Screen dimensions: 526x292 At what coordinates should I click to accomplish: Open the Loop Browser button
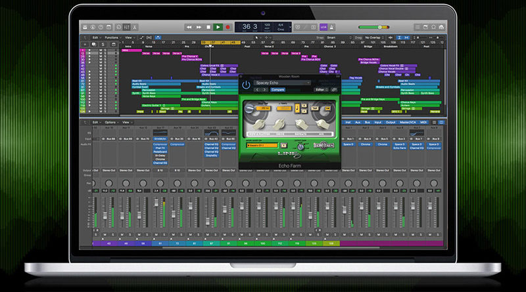coord(433,27)
